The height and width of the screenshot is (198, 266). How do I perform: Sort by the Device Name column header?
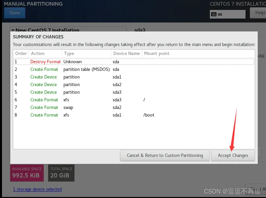[127, 54]
